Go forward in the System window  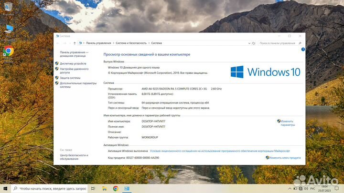(64, 43)
